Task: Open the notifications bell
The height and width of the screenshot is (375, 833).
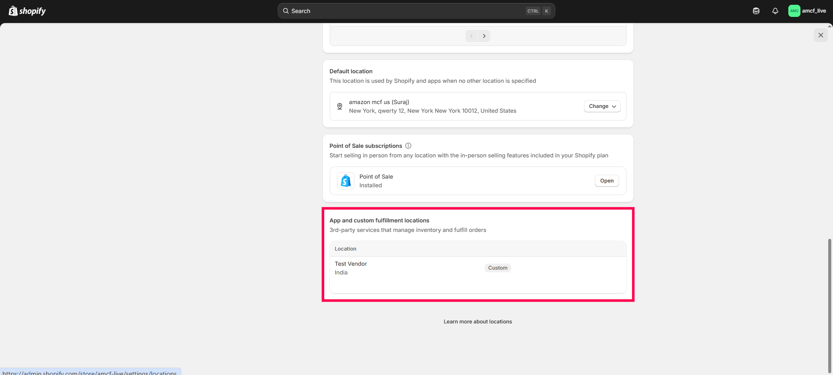Action: tap(775, 11)
